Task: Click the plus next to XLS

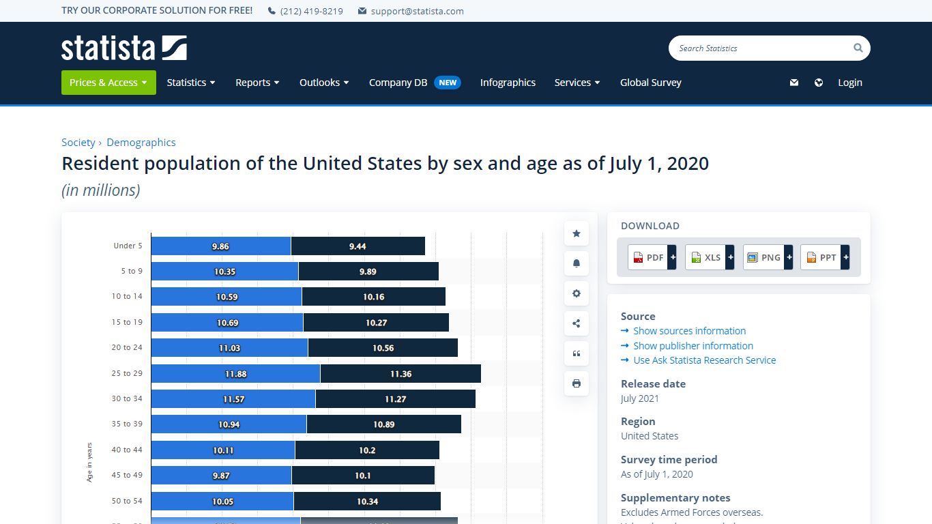Action: pos(730,257)
